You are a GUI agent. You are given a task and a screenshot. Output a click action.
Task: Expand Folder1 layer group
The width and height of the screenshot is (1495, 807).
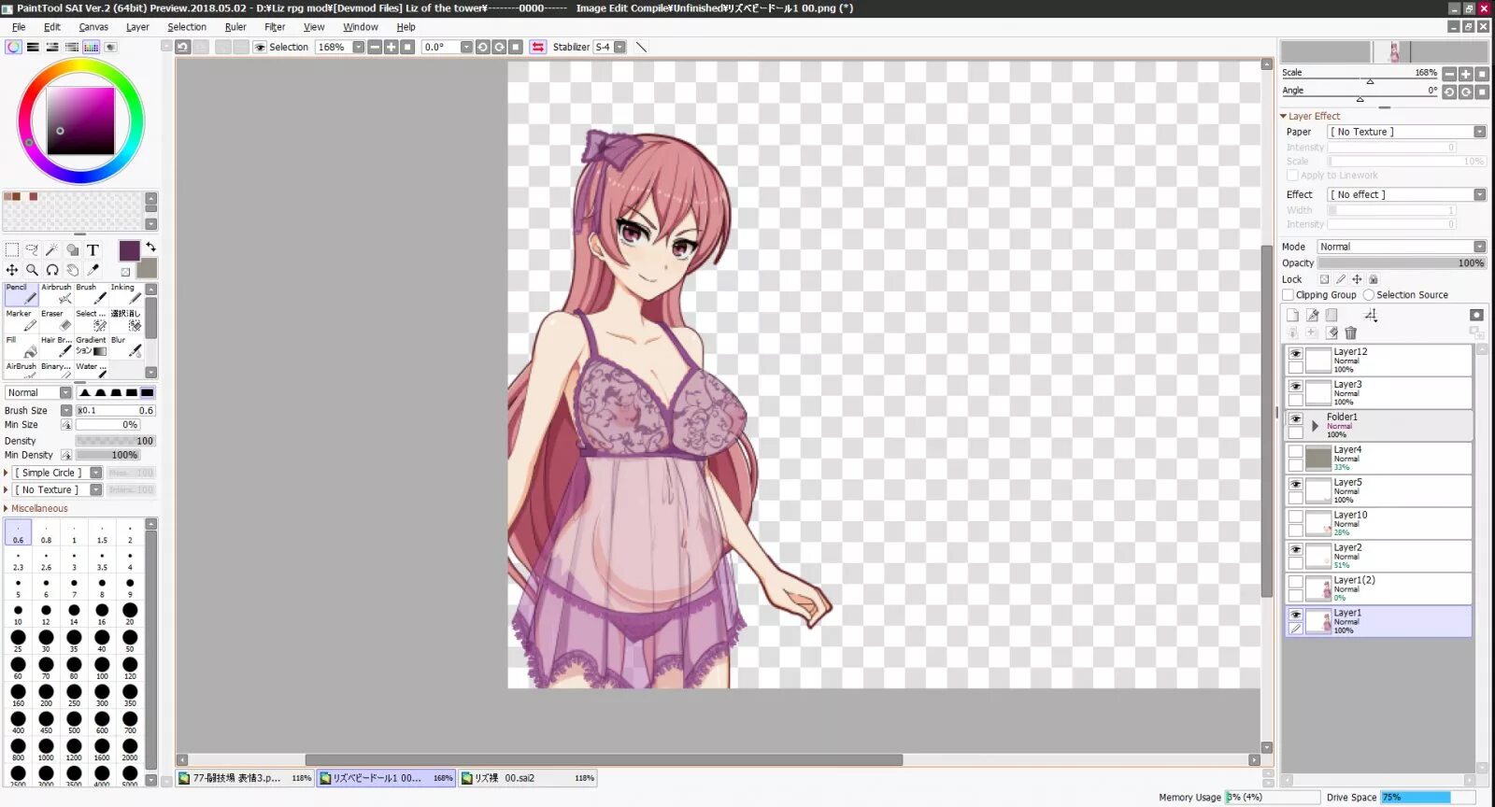(1316, 426)
